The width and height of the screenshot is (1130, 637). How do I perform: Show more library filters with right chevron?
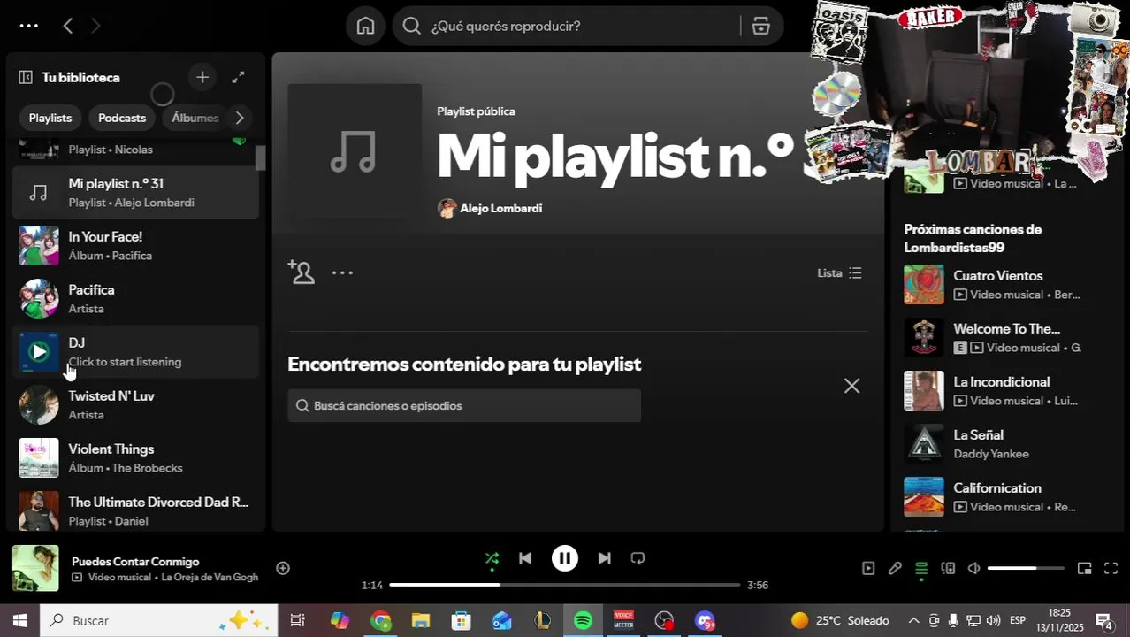[239, 118]
